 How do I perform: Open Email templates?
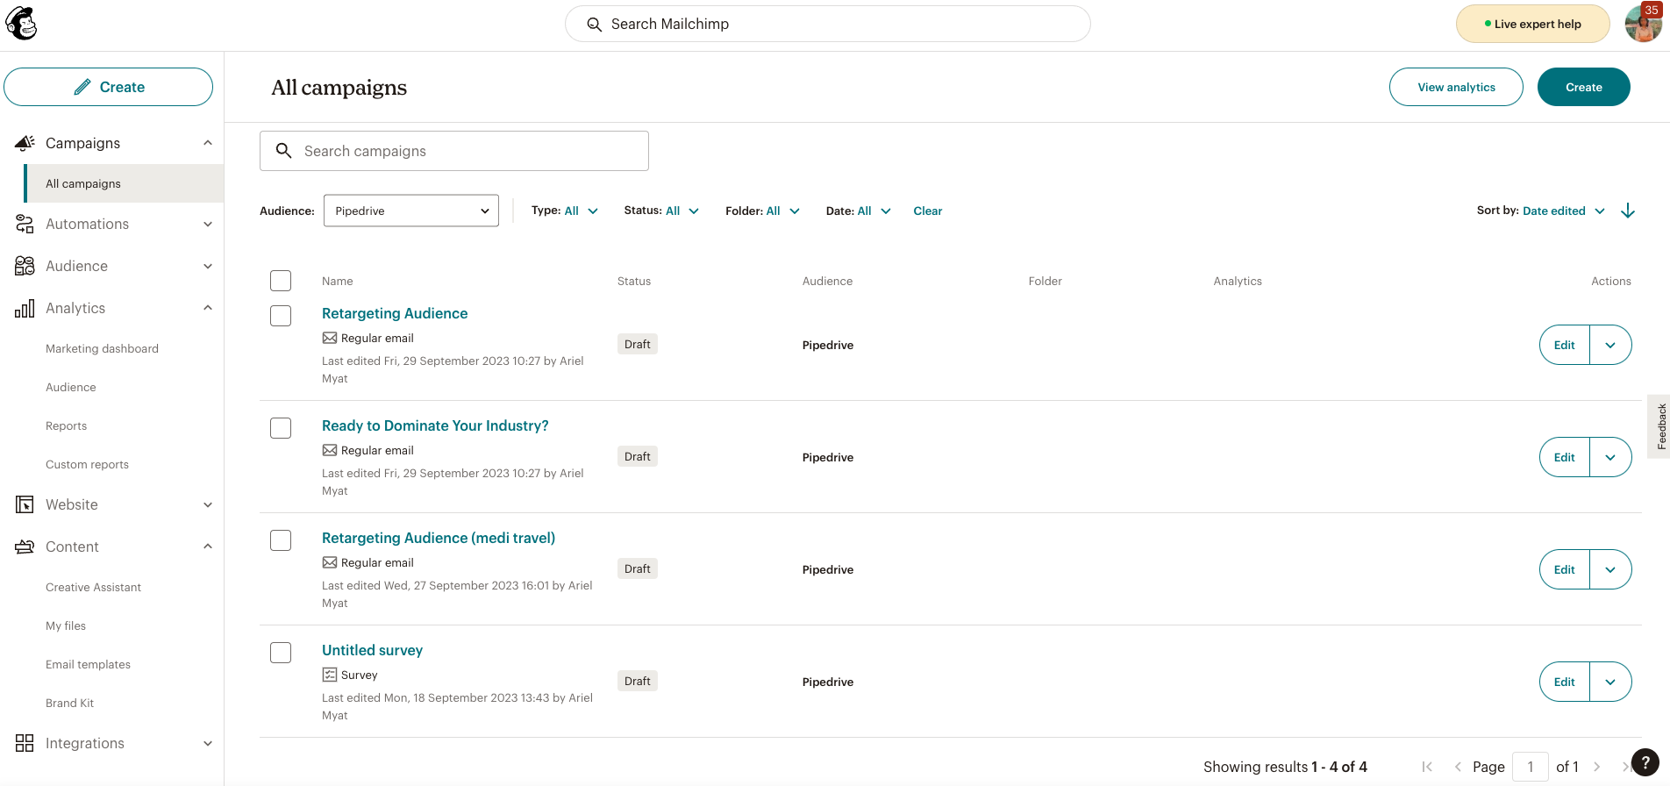click(x=88, y=664)
